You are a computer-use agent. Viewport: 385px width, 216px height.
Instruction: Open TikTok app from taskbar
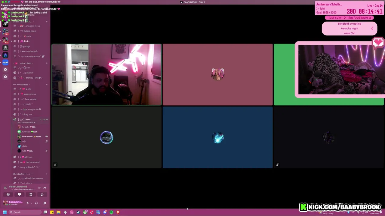[x=91, y=212]
